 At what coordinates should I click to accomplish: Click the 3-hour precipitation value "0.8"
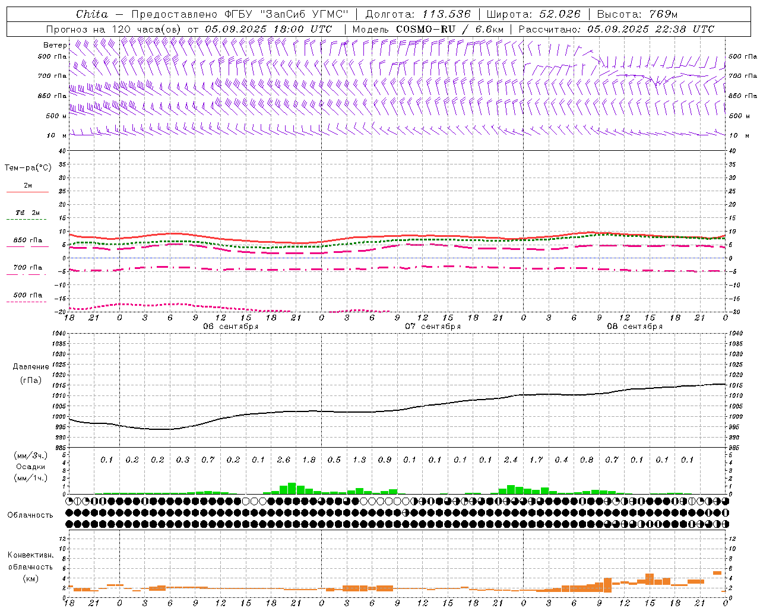tap(587, 460)
